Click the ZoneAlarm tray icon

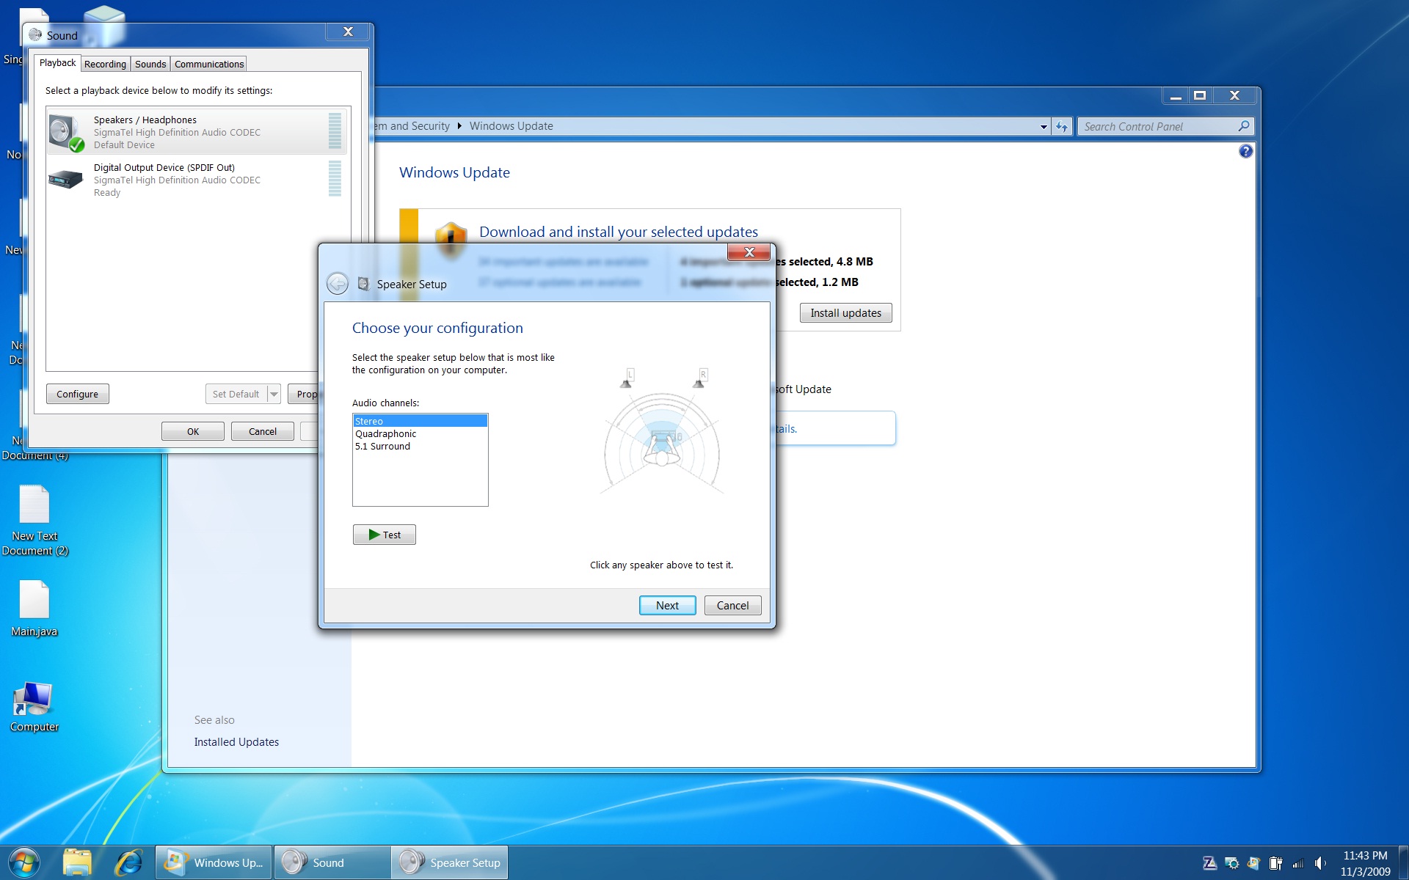point(1210,863)
